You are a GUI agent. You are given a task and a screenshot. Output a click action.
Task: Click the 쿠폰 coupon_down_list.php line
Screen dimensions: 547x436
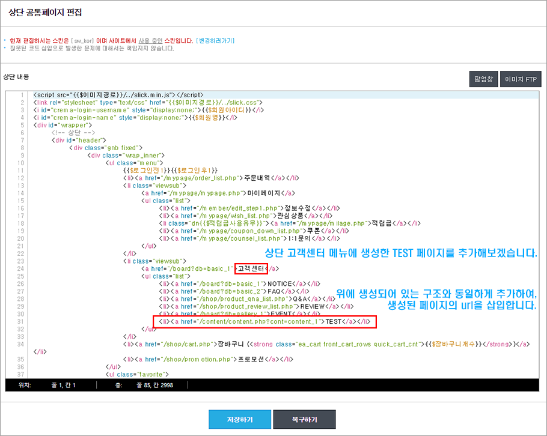tap(254, 231)
